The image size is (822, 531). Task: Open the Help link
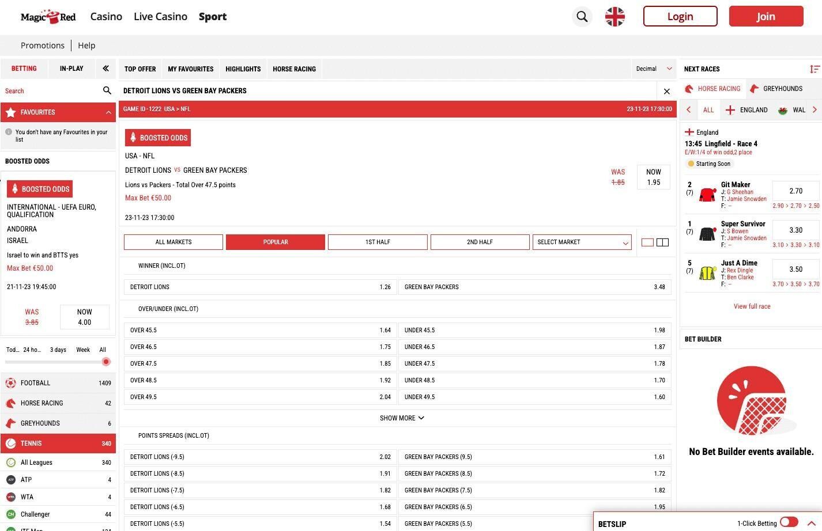(x=86, y=45)
